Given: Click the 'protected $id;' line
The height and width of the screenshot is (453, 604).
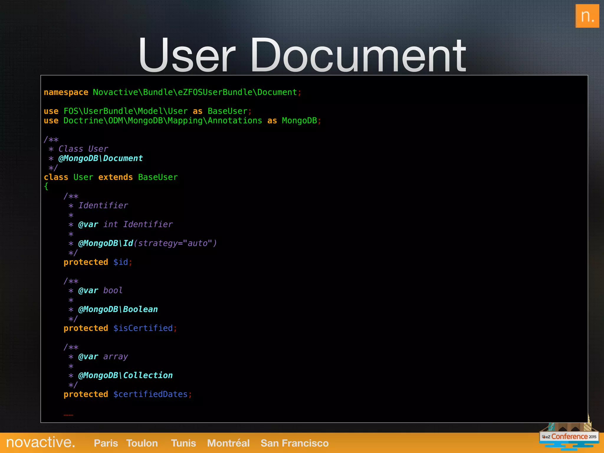Looking at the screenshot, I should tap(98, 262).
